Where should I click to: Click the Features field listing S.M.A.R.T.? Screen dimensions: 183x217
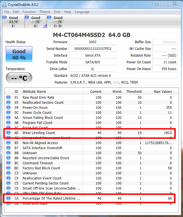click(123, 82)
